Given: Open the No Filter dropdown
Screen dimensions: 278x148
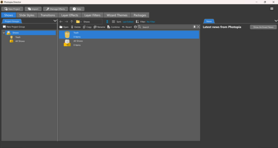Looking at the screenshot, I should (x=151, y=22).
